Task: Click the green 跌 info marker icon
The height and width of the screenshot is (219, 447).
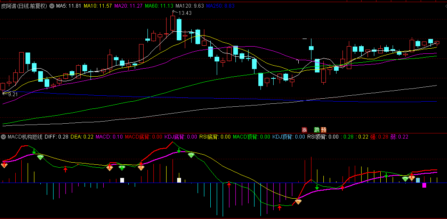Action: [x=317, y=130]
